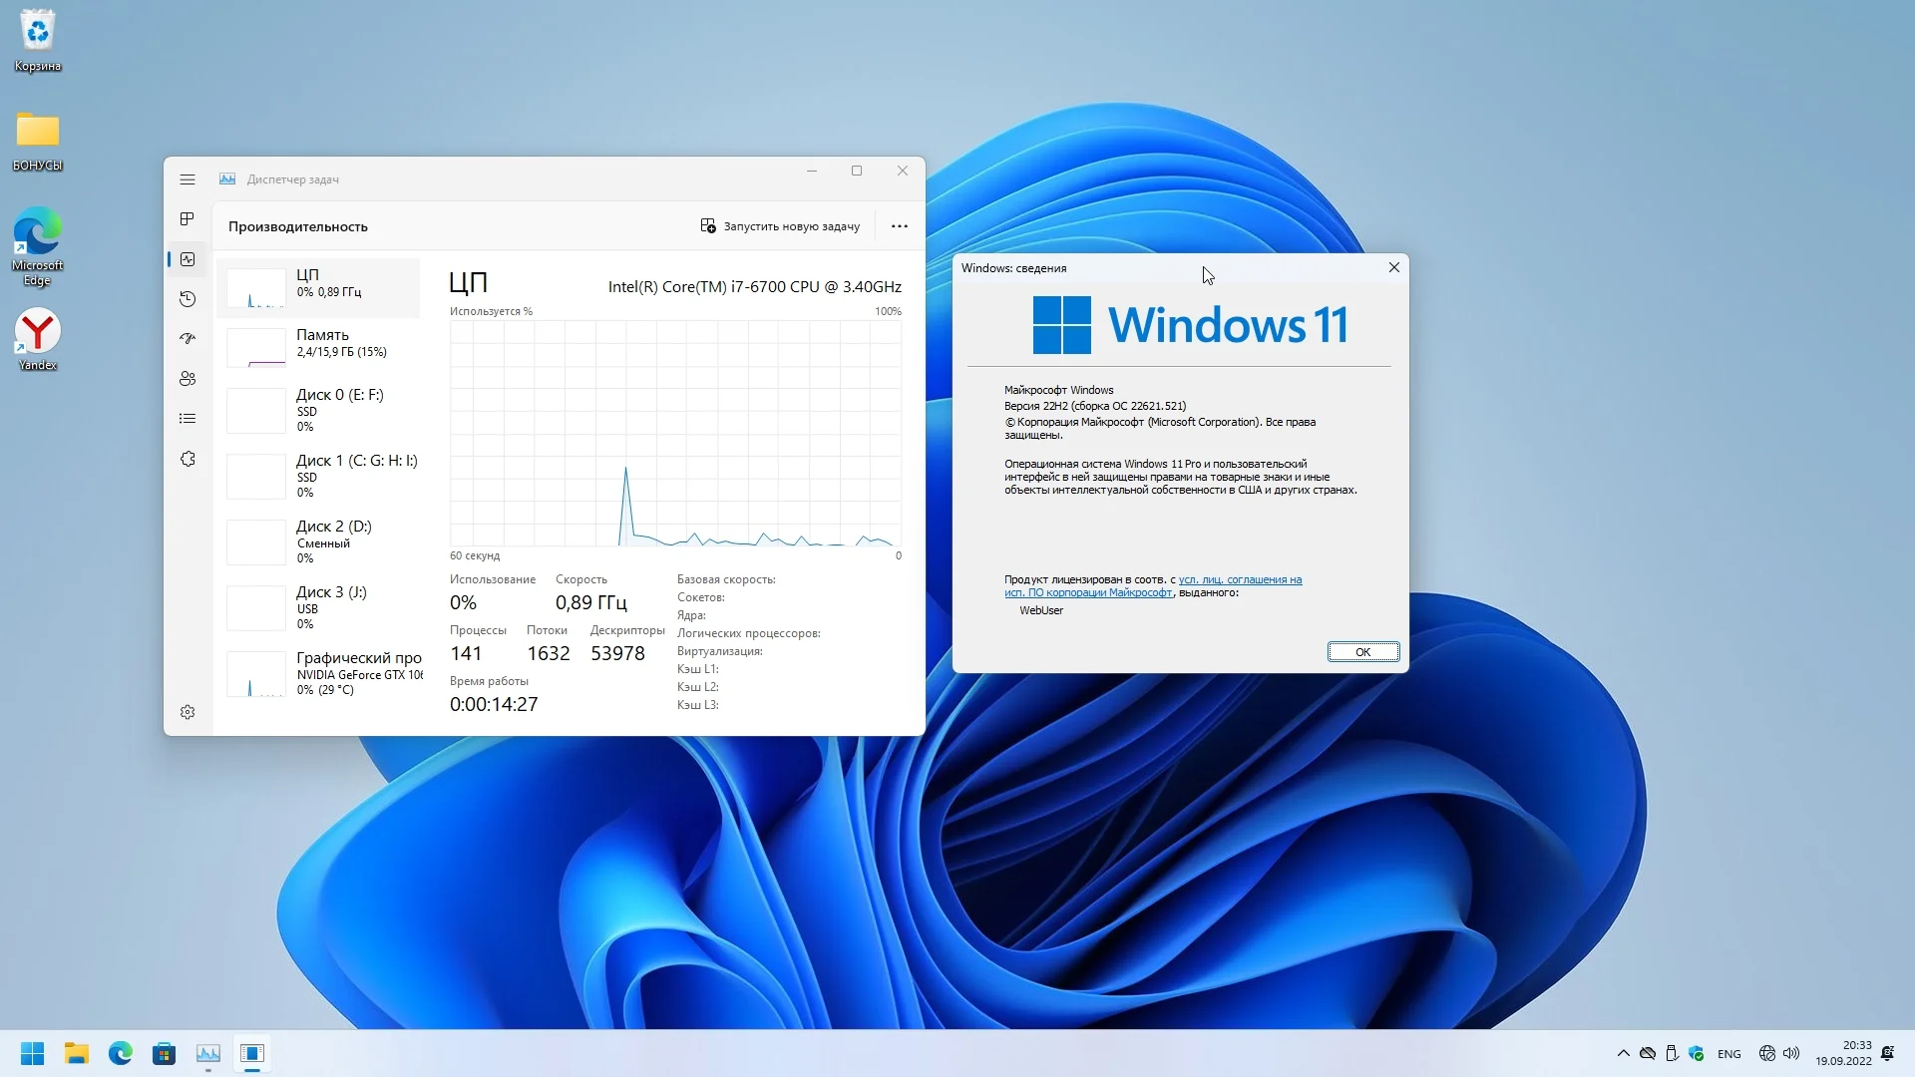Select Disk 2 (D:) removable item

click(319, 540)
